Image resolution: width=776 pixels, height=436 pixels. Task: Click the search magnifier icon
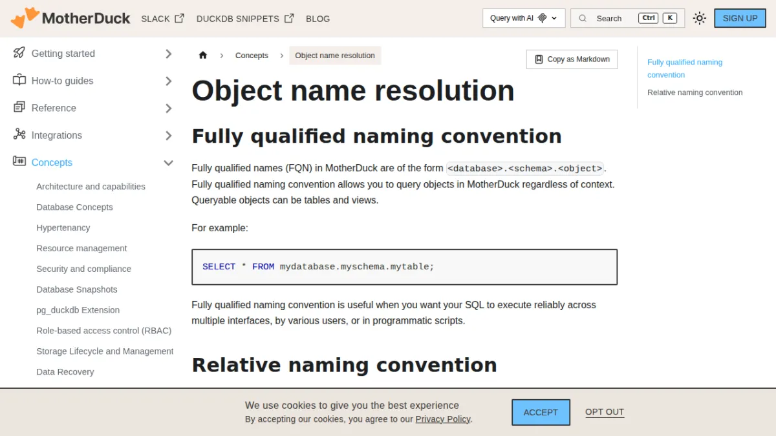583,19
